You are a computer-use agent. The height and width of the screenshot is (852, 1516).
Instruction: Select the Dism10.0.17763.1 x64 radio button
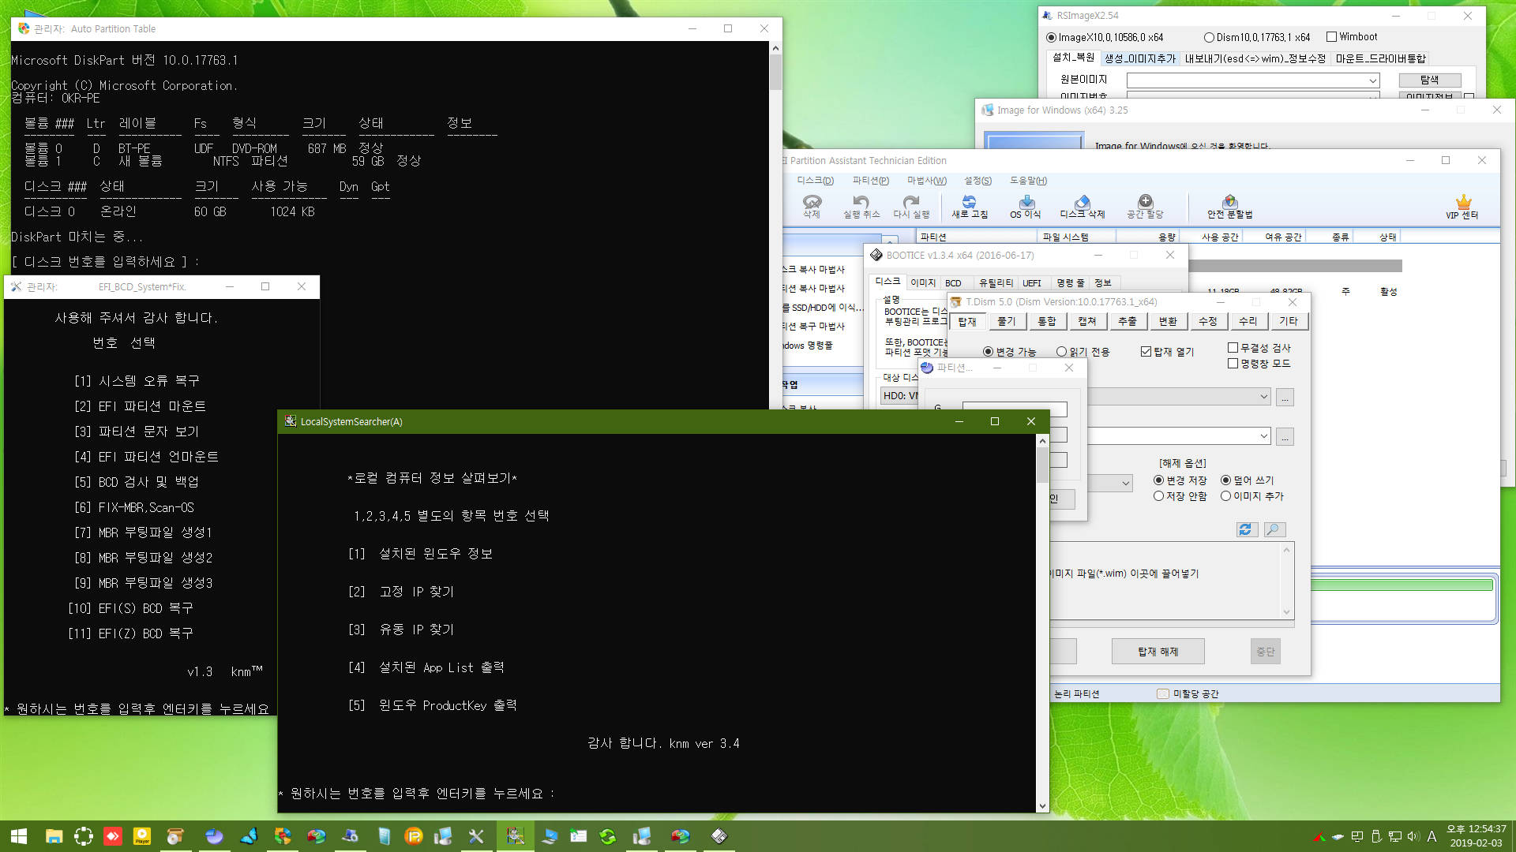pos(1209,37)
